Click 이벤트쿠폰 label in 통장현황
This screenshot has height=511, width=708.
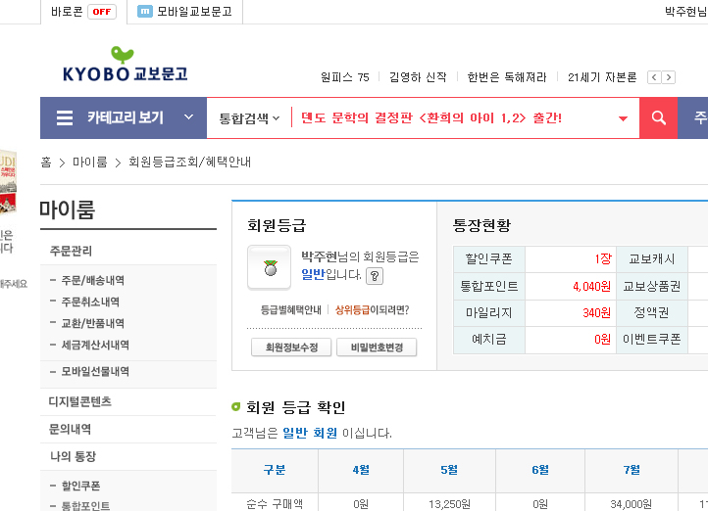[x=651, y=340]
